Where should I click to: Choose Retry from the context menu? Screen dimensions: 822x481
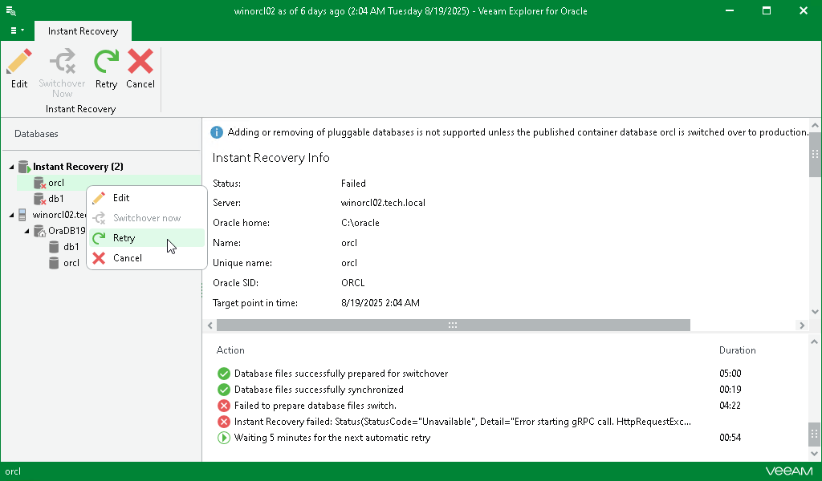point(124,237)
